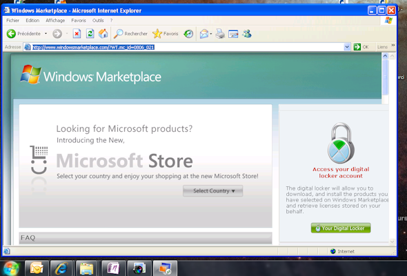
Task: Open the Affichage menu
Action: pyautogui.click(x=55, y=20)
